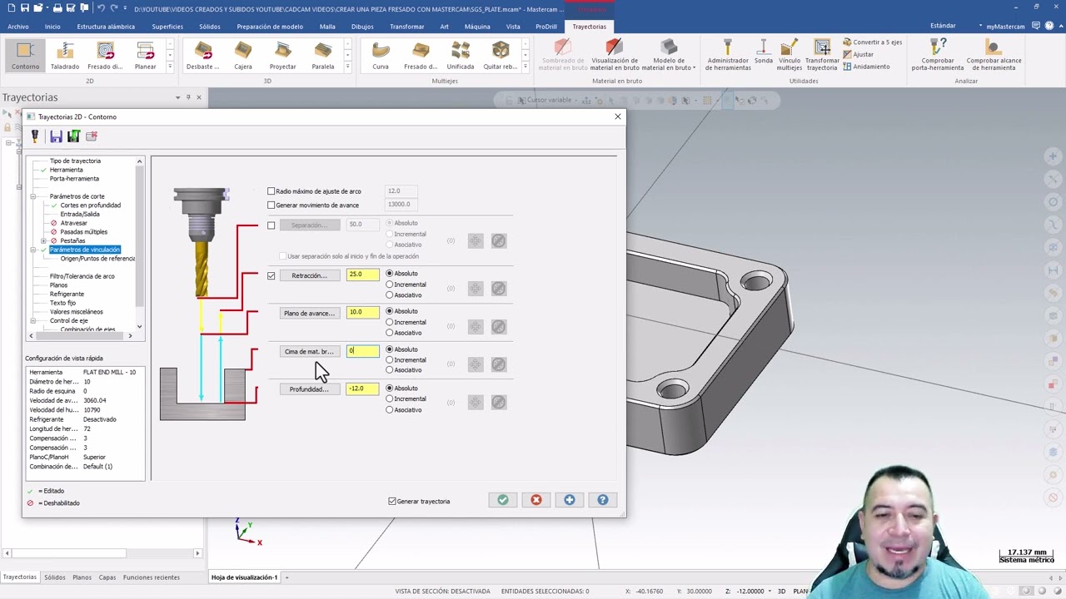Click Transformar trayectoria icon
The image size is (1066, 599).
tap(822, 55)
